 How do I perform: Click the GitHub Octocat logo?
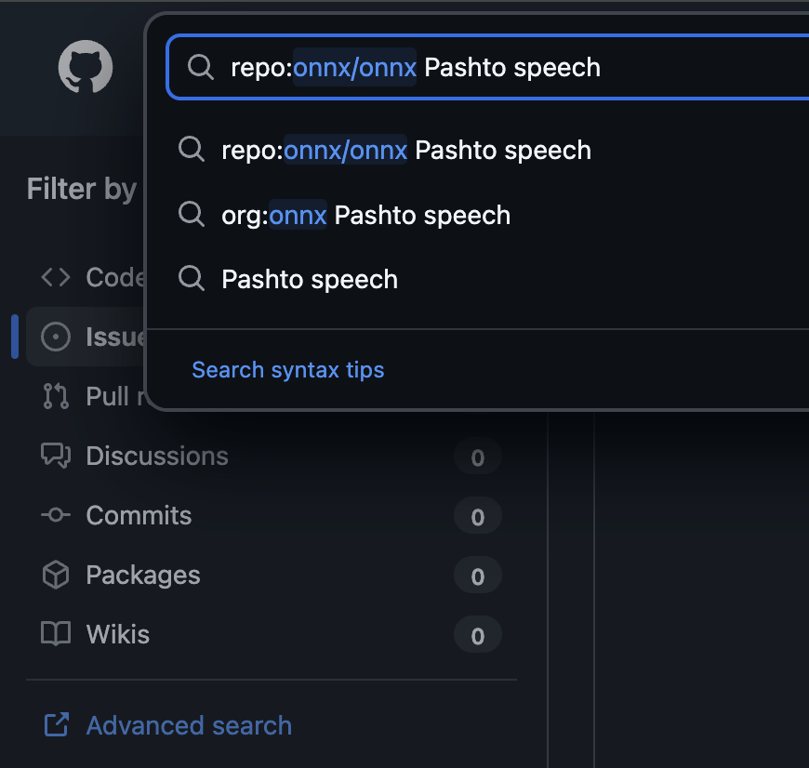click(x=86, y=68)
